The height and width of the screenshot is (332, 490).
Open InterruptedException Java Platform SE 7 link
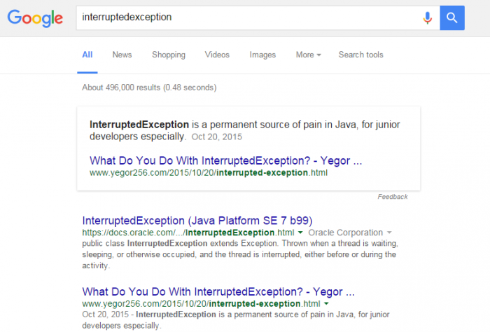tap(197, 221)
